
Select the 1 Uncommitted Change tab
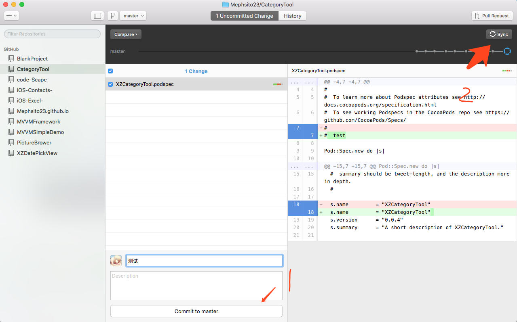pos(244,16)
